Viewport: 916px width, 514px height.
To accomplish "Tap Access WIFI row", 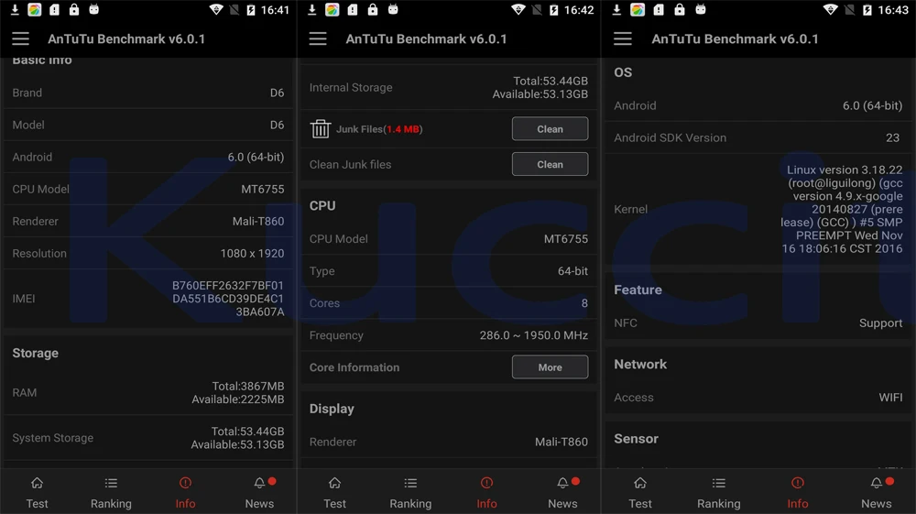I will [x=758, y=398].
